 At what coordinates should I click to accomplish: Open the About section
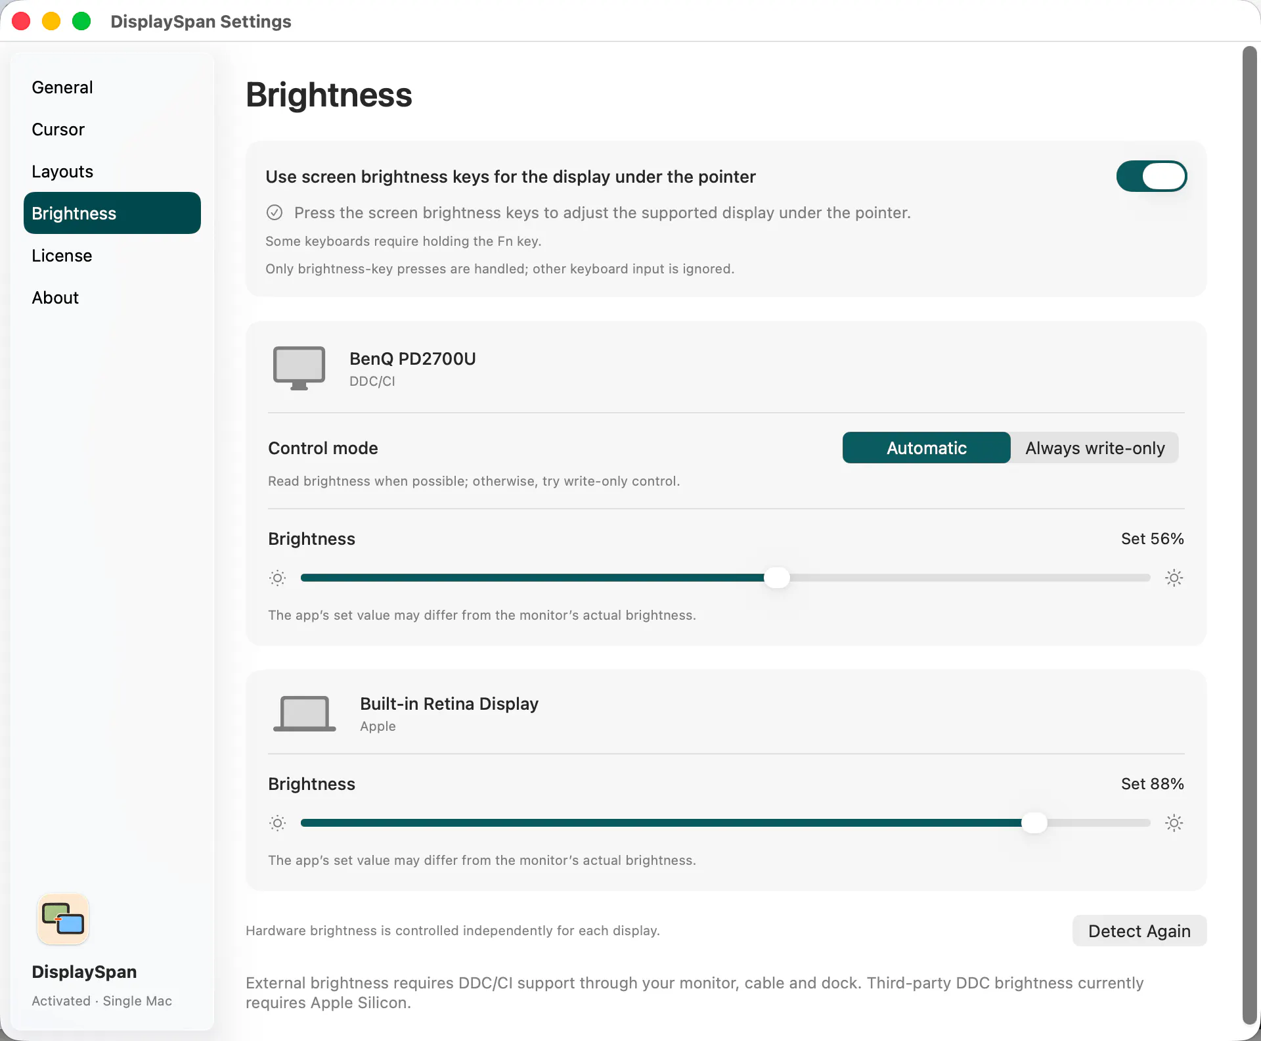(x=112, y=297)
